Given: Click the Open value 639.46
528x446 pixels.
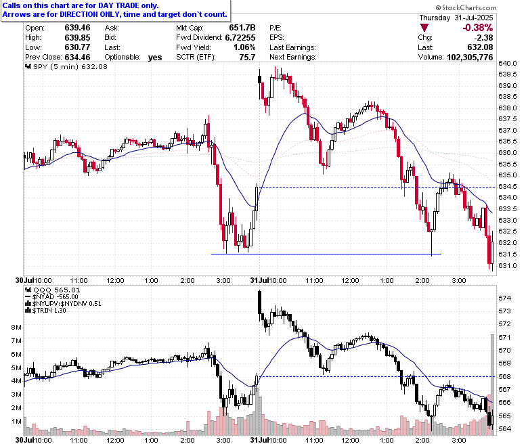Looking at the screenshot, I should [77, 28].
